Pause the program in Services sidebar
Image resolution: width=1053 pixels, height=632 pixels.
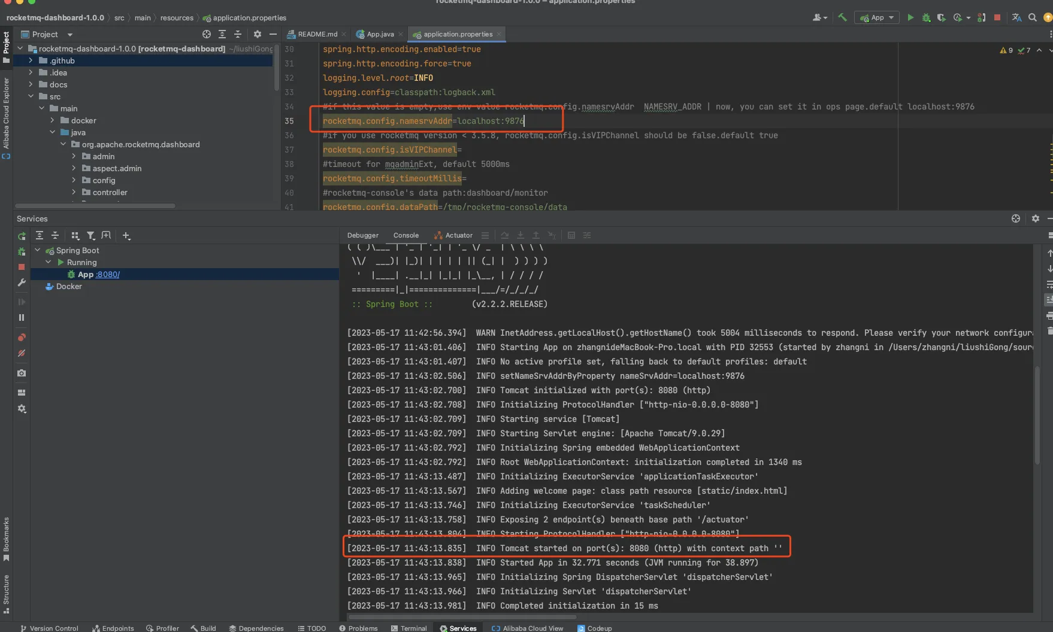(x=22, y=318)
